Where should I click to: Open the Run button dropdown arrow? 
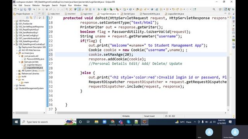(x=108, y=9)
